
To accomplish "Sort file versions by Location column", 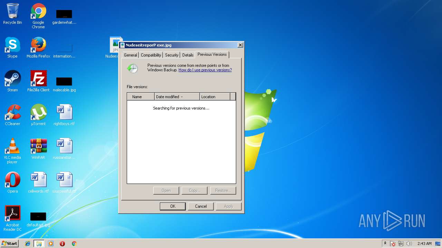I will pyautogui.click(x=215, y=97).
